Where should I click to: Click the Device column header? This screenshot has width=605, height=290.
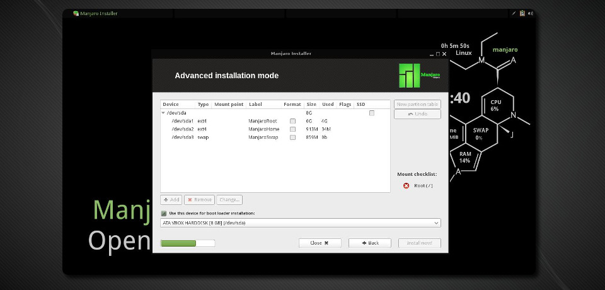click(178, 104)
